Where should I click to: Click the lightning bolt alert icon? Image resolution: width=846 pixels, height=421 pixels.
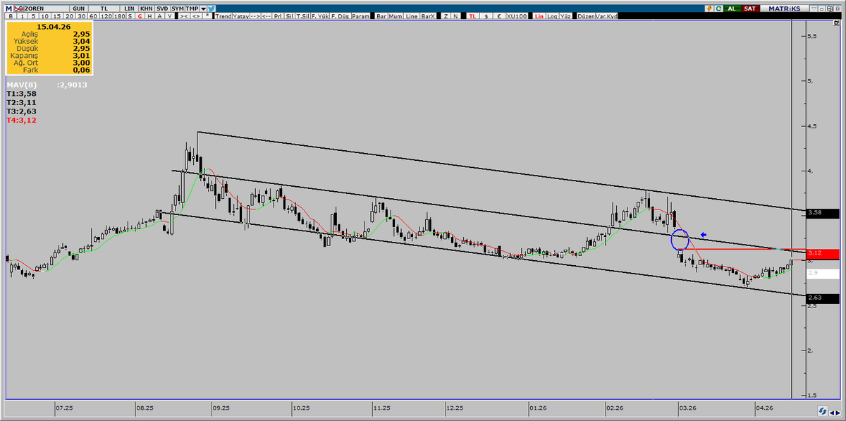pyautogui.click(x=710, y=8)
